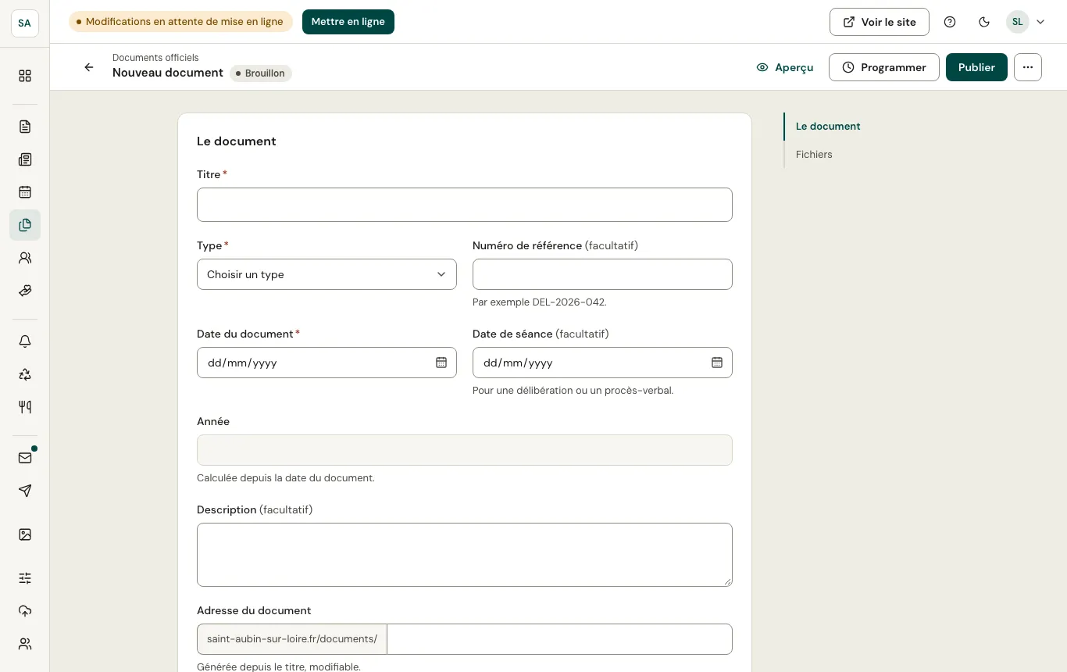The width and height of the screenshot is (1067, 672).
Task: Click the 'Documents officiels' breadcrumb
Action: click(x=155, y=58)
